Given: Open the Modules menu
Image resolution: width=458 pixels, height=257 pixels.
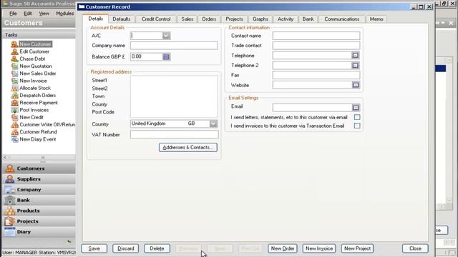Looking at the screenshot, I should point(64,14).
